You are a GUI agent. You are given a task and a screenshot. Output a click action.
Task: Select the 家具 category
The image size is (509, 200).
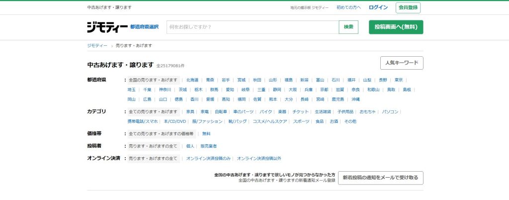[x=190, y=111]
